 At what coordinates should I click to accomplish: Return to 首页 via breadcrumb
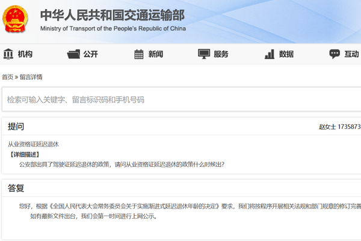click(7, 77)
